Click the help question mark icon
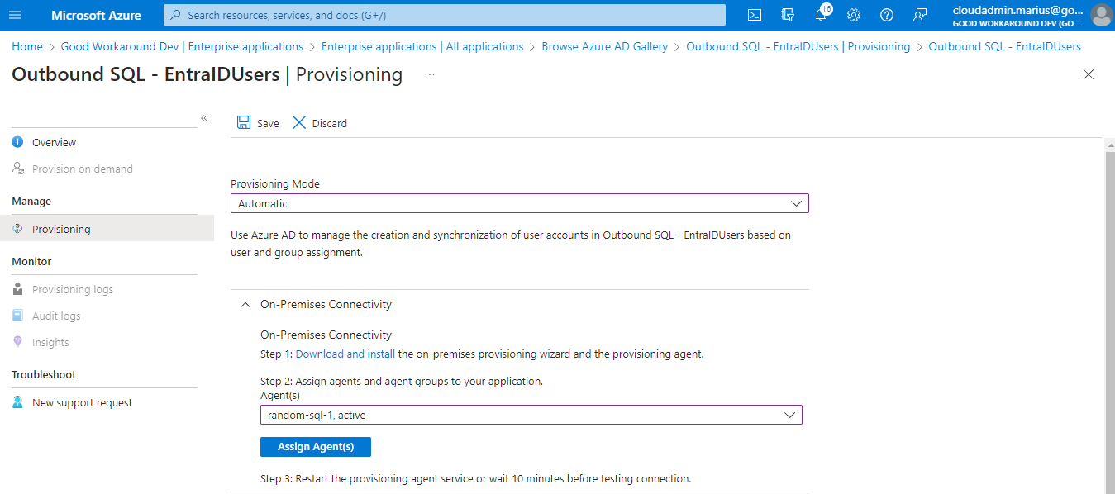Viewport: 1115px width, 494px height. tap(887, 15)
